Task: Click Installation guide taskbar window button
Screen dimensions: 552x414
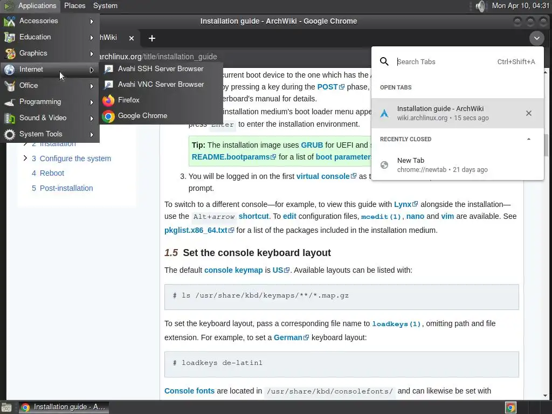Action: pyautogui.click(x=64, y=408)
